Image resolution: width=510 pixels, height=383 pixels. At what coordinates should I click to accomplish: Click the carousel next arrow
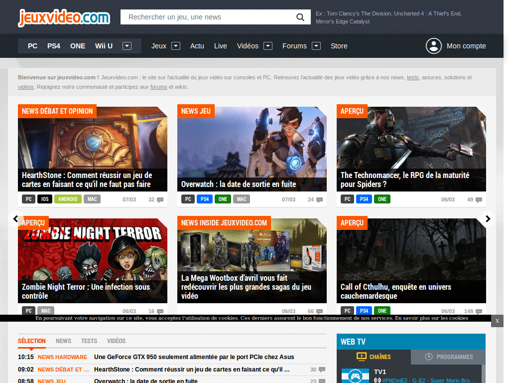click(488, 219)
